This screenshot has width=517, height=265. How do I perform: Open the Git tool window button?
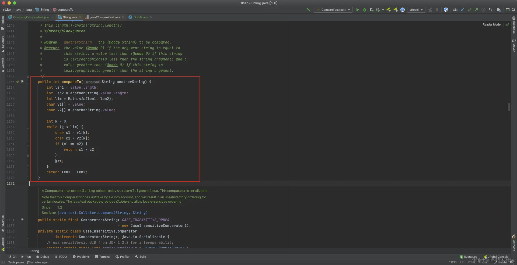click(12, 257)
